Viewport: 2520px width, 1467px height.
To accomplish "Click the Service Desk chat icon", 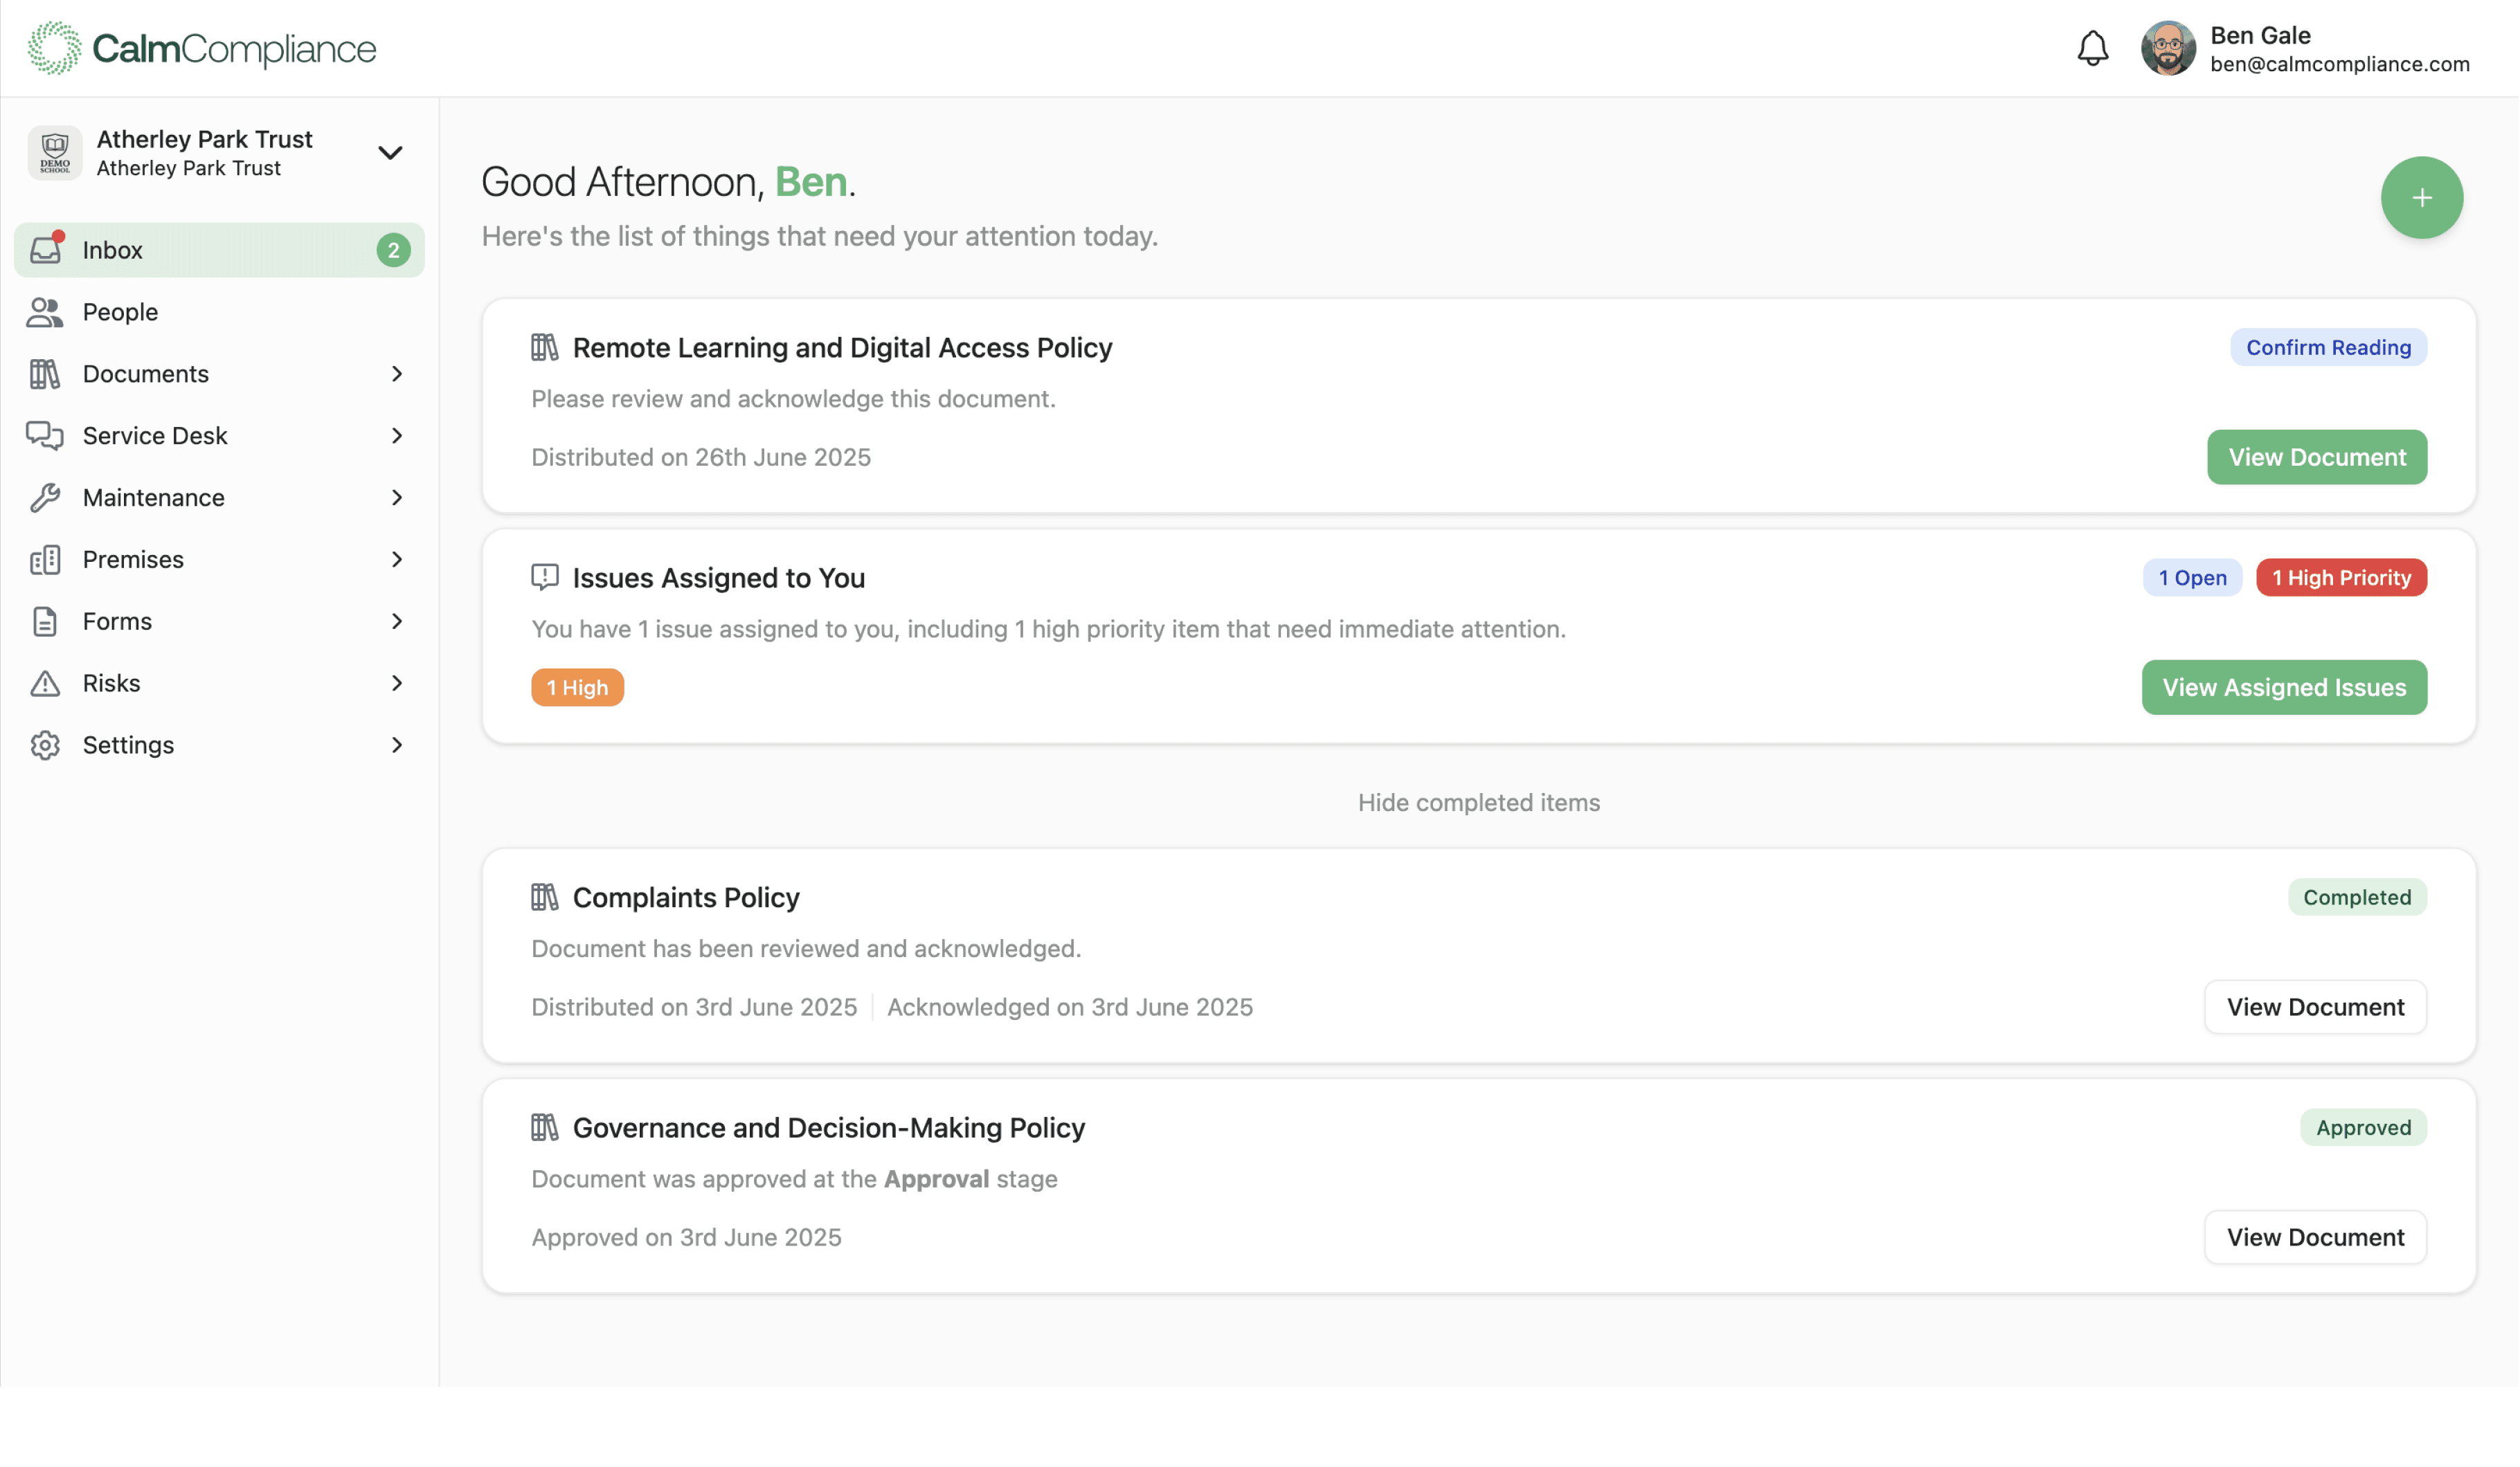I will click(44, 436).
